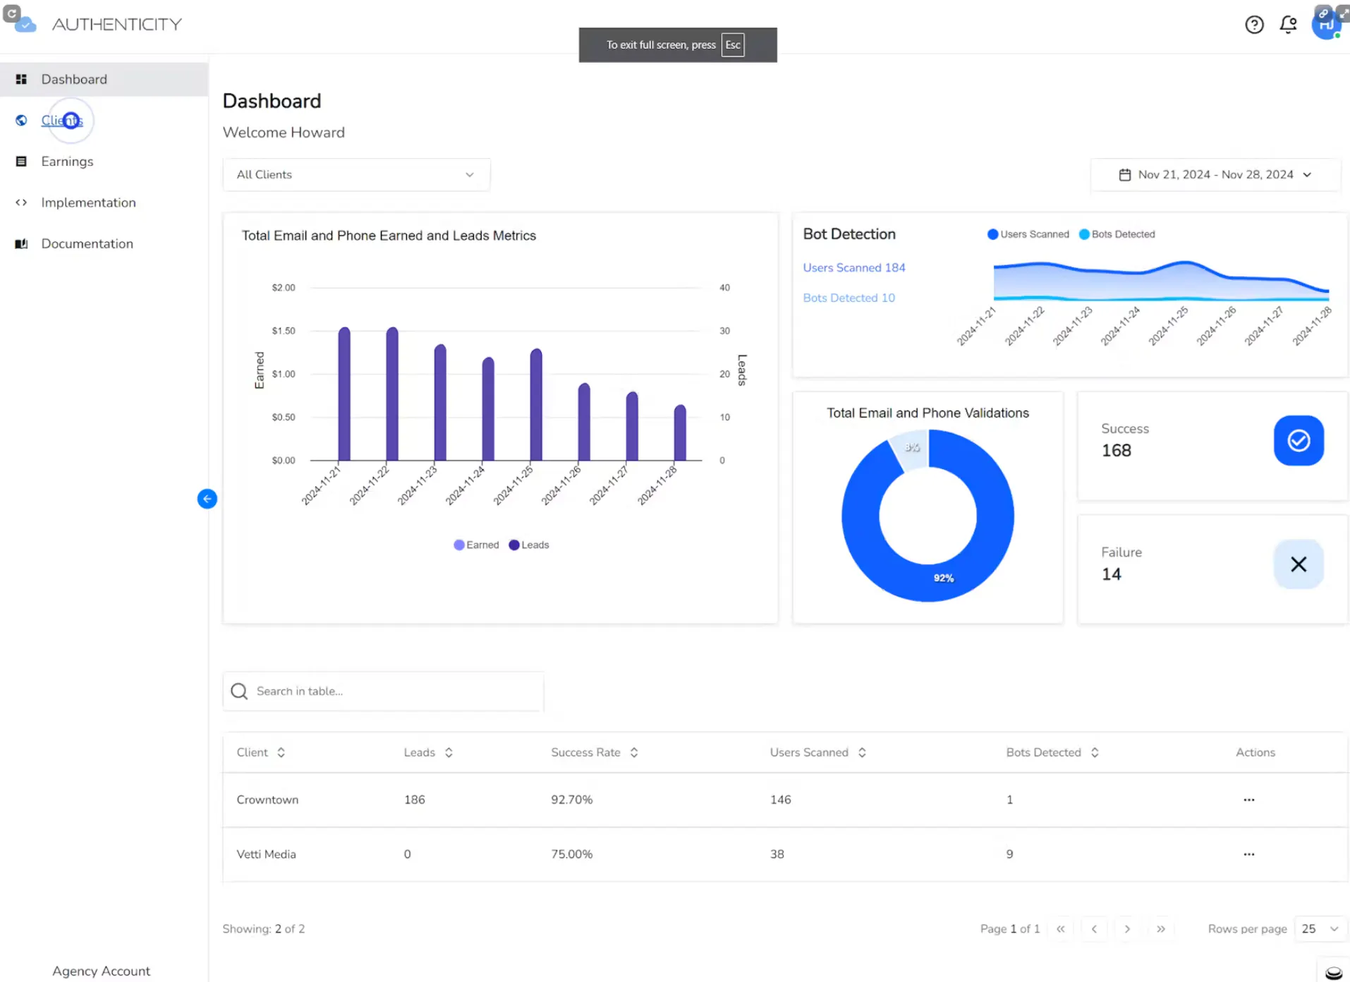
Task: Click the Users Scanned 184 label
Action: [x=853, y=267]
